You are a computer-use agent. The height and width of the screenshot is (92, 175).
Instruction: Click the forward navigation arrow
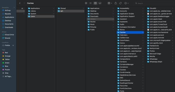click(24, 3)
